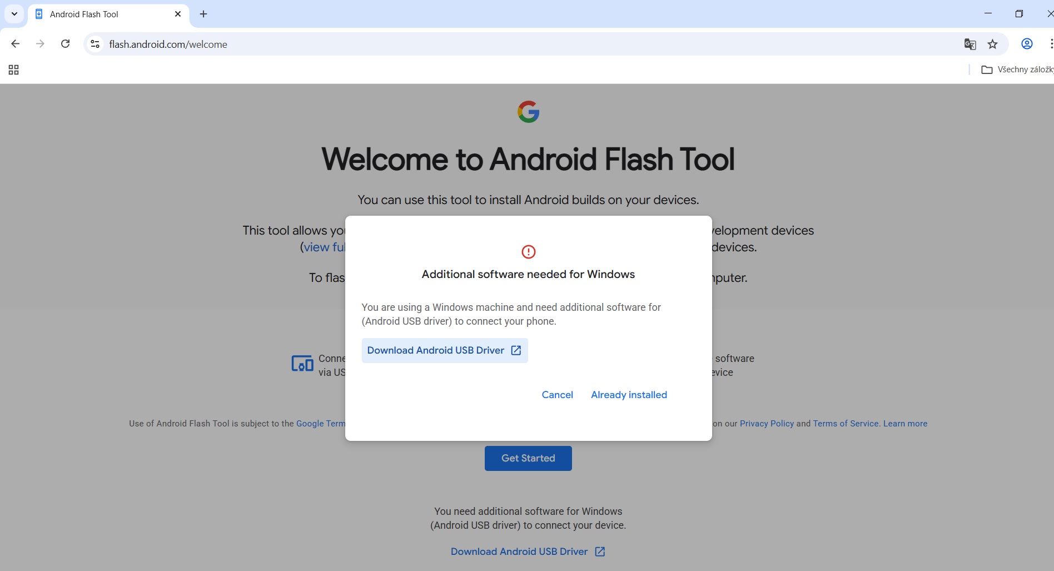Image resolution: width=1054 pixels, height=571 pixels.
Task: Open the Chrome three-dot menu
Action: click(x=1051, y=44)
